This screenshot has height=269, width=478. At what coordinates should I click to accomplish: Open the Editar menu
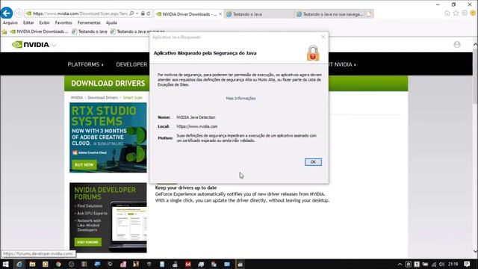pos(28,22)
